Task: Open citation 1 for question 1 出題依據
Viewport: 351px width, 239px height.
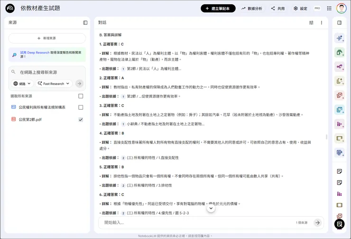Action: point(123,69)
